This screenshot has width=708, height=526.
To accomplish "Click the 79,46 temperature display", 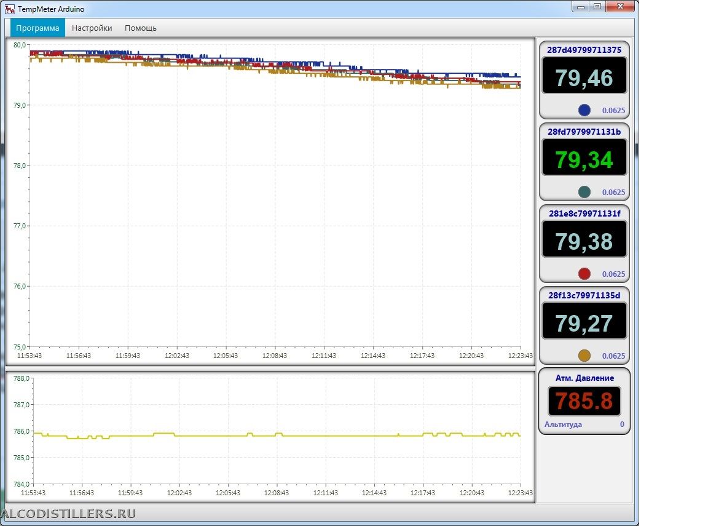I will click(x=584, y=78).
